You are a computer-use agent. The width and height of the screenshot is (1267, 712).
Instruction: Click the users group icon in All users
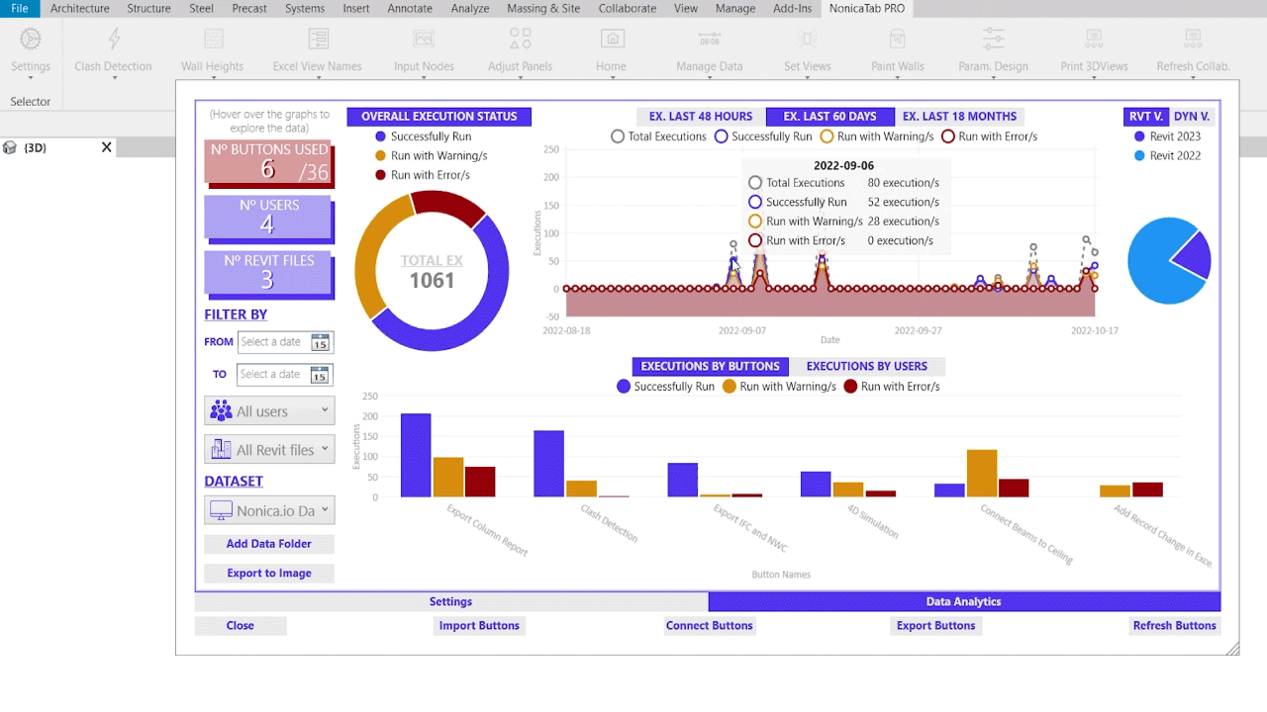coord(221,411)
